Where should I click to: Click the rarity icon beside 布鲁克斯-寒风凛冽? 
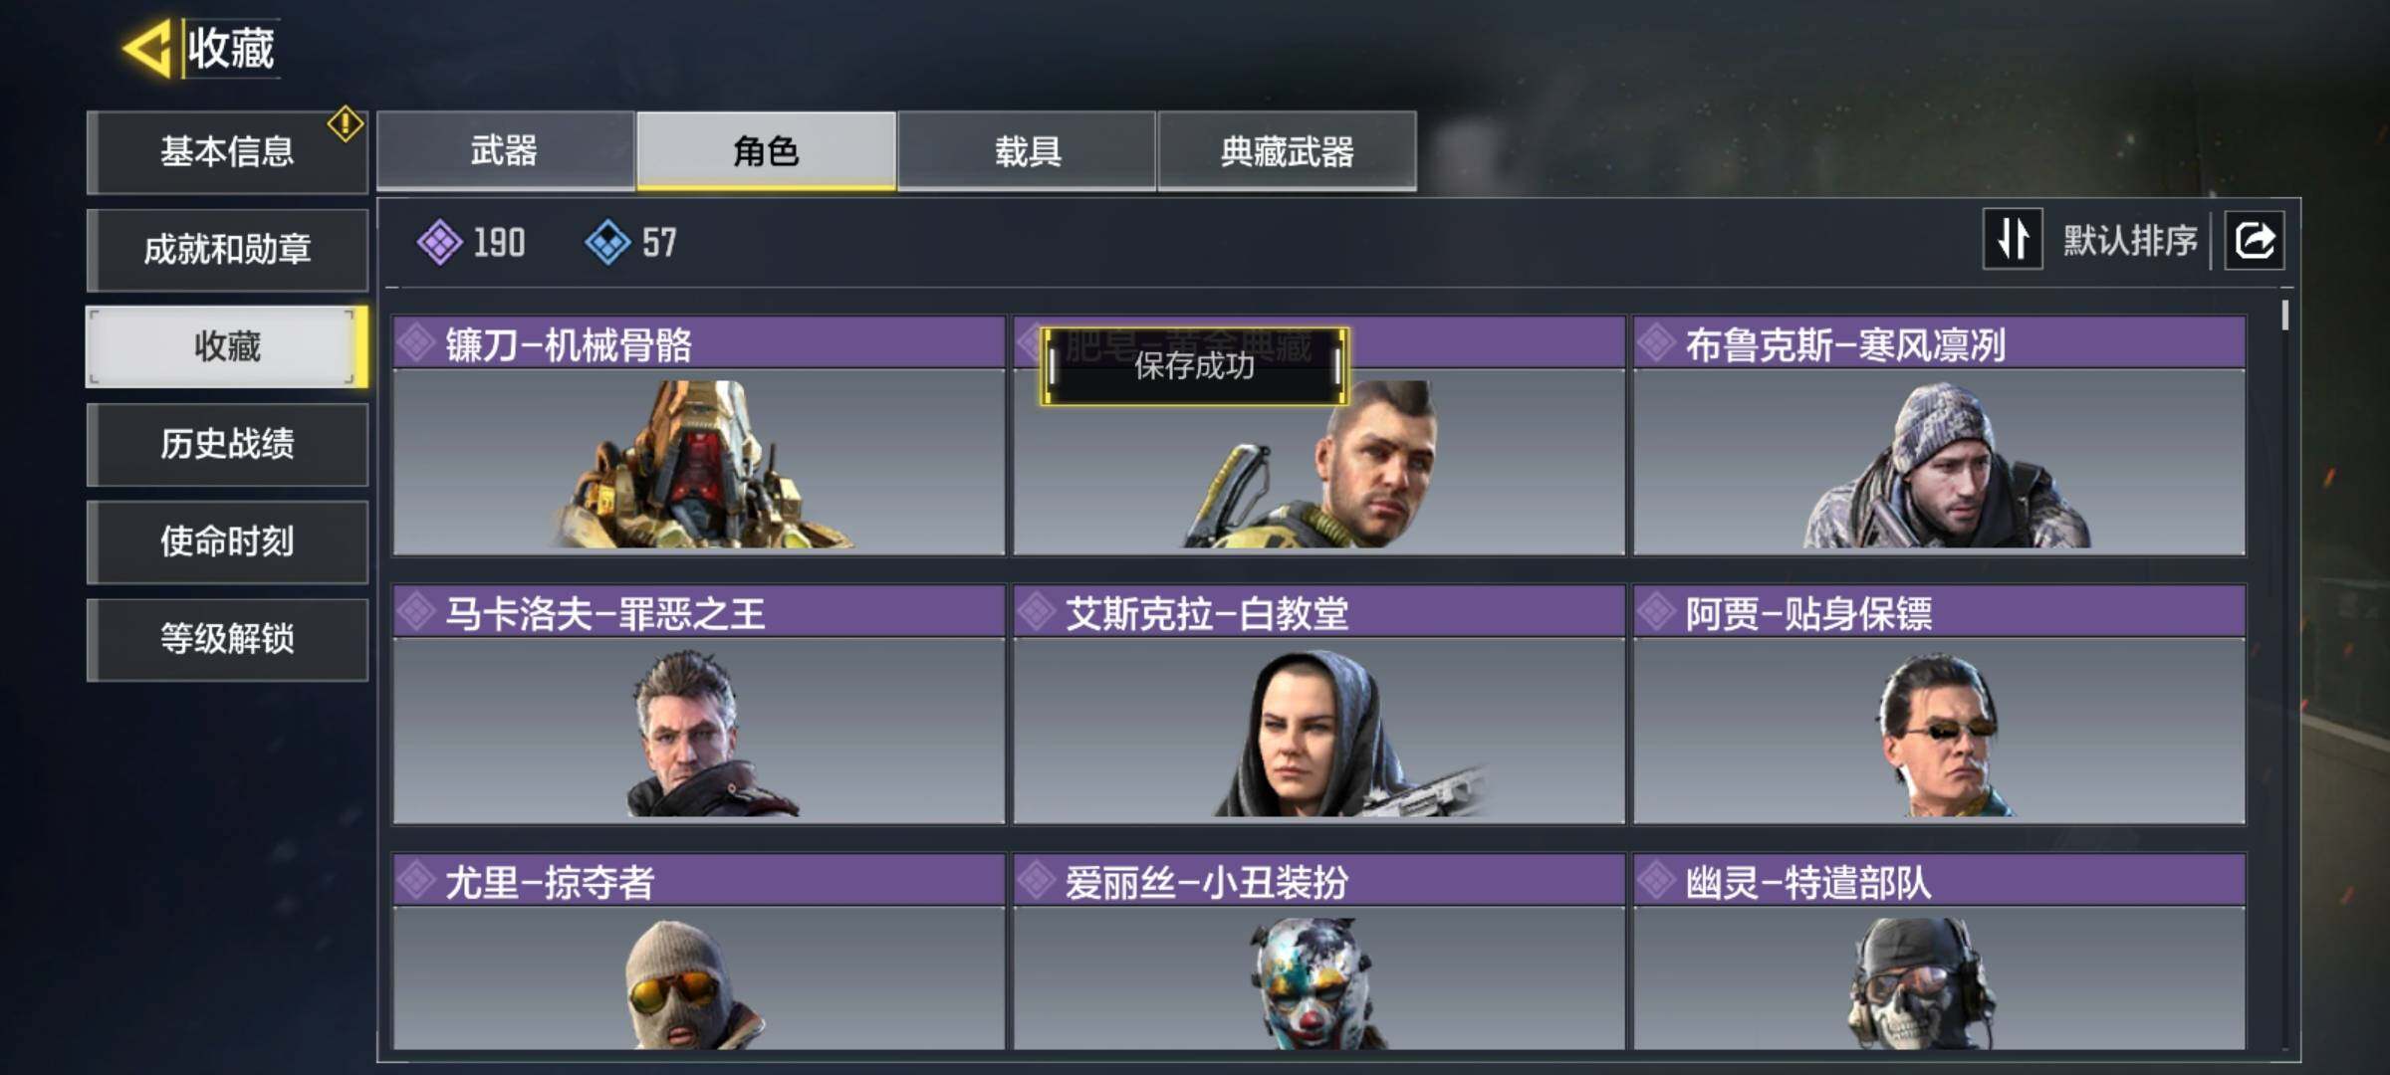(1657, 343)
